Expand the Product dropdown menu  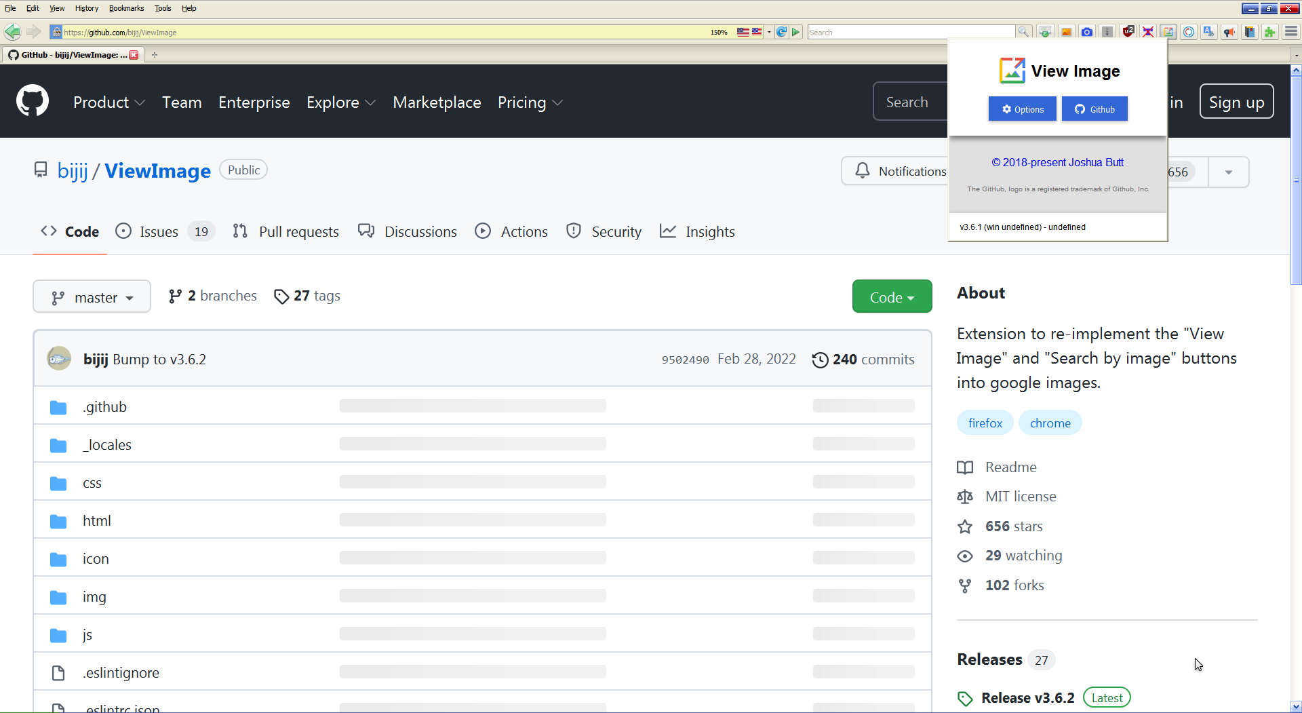(x=109, y=102)
